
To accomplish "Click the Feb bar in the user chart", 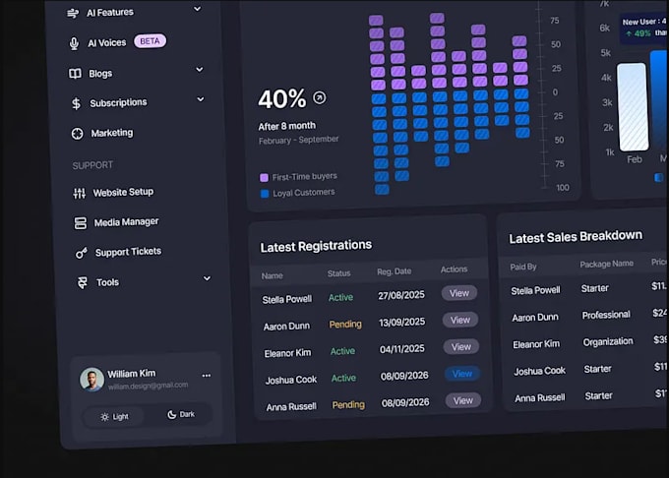I will pos(634,107).
